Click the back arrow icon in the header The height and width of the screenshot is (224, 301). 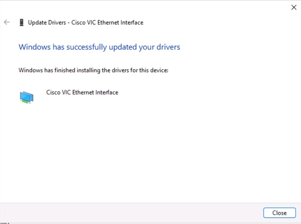[x=7, y=22]
